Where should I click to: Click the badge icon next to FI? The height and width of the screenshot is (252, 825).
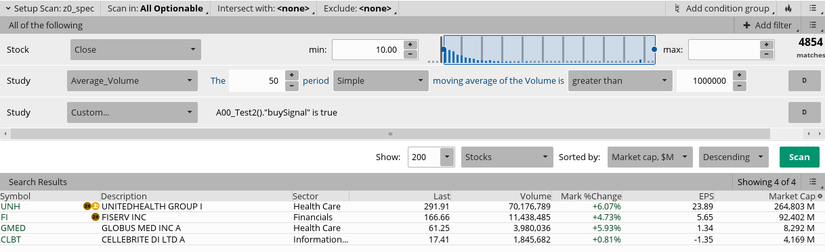tap(96, 218)
